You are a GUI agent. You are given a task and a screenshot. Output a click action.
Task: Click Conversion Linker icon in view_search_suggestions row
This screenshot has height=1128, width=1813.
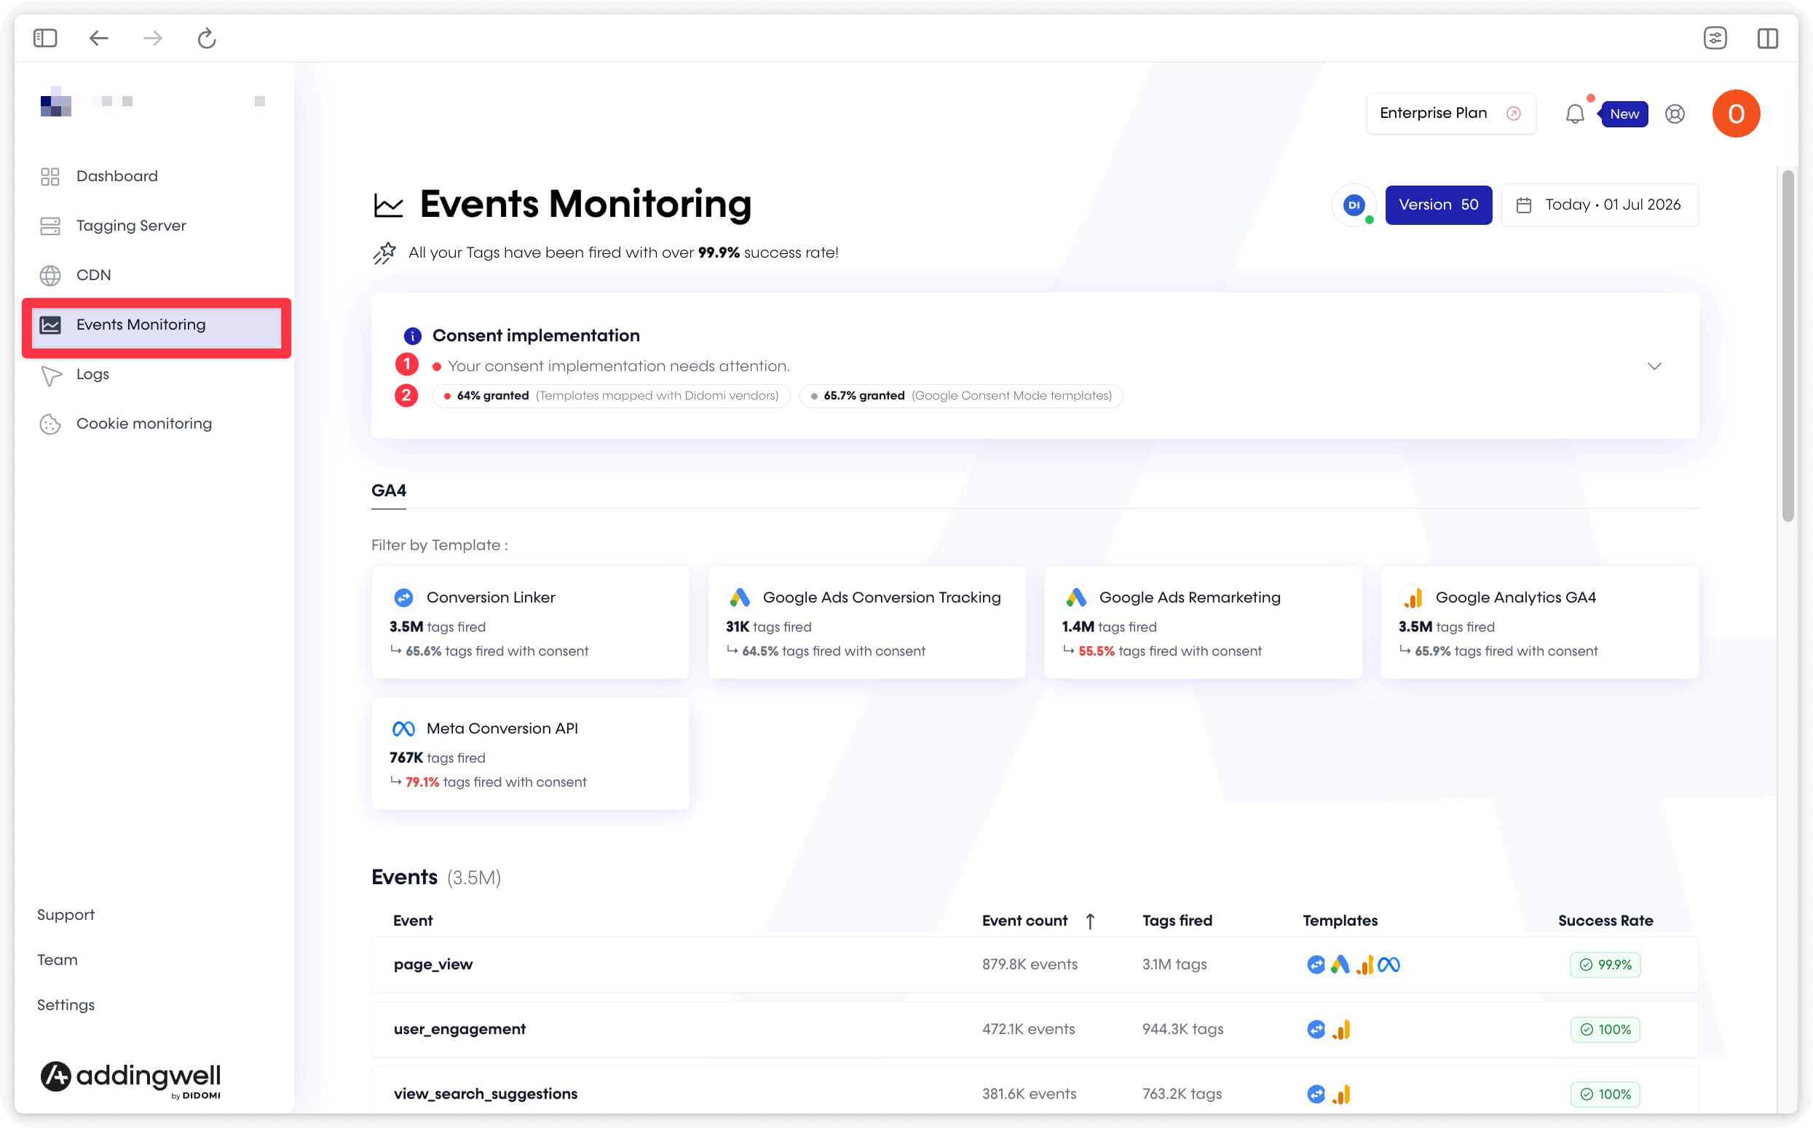(1316, 1095)
